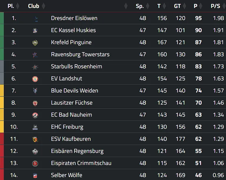Sort table by Club column arrows
This screenshot has height=180, width=226.
pos(44,6)
